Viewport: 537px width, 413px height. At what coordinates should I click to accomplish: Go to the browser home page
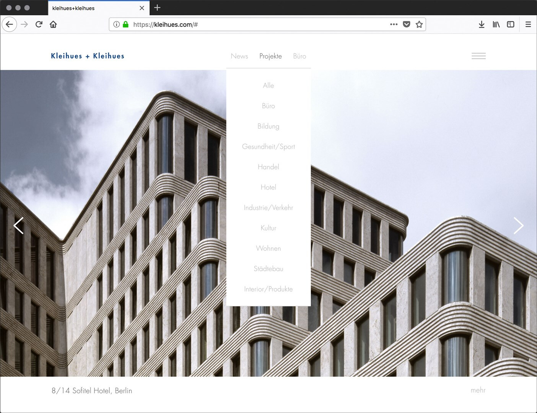click(x=53, y=24)
